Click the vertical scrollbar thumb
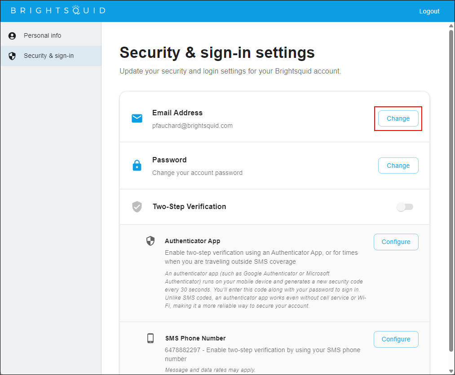This screenshot has width=455, height=375. pos(451,190)
